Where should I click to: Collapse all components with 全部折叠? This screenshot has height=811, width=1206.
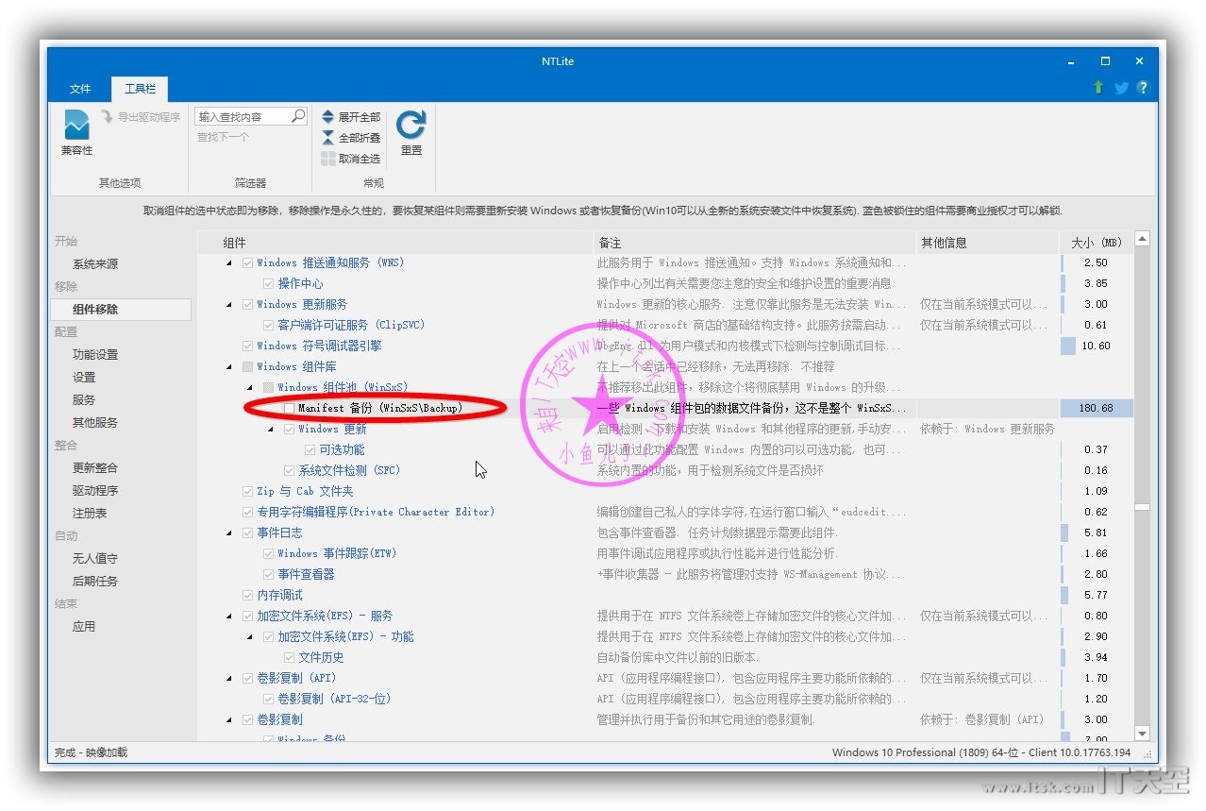[351, 138]
